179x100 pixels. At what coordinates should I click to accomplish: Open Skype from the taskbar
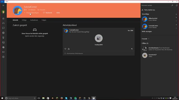point(66,98)
